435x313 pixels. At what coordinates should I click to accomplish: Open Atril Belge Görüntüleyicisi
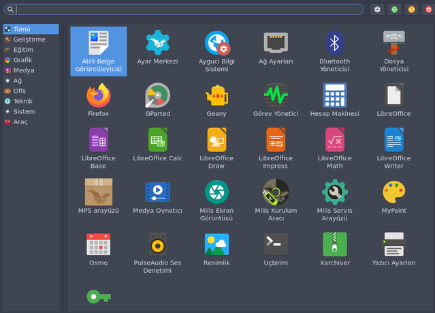coord(99,51)
